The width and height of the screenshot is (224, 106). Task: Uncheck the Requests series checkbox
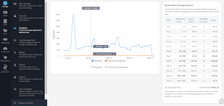(92, 67)
